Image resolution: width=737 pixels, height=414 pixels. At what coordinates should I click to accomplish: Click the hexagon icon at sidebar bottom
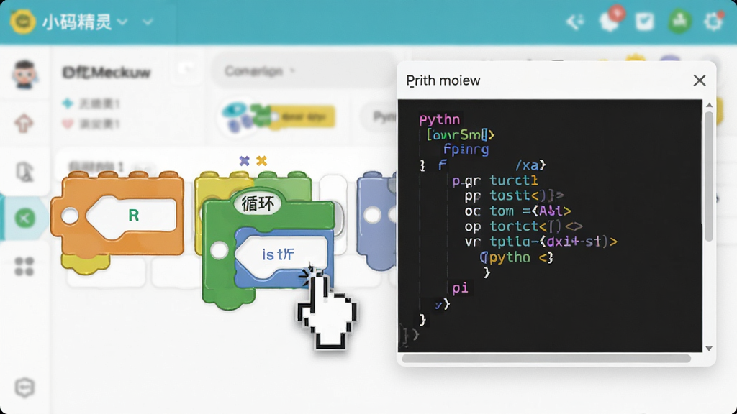(25, 387)
